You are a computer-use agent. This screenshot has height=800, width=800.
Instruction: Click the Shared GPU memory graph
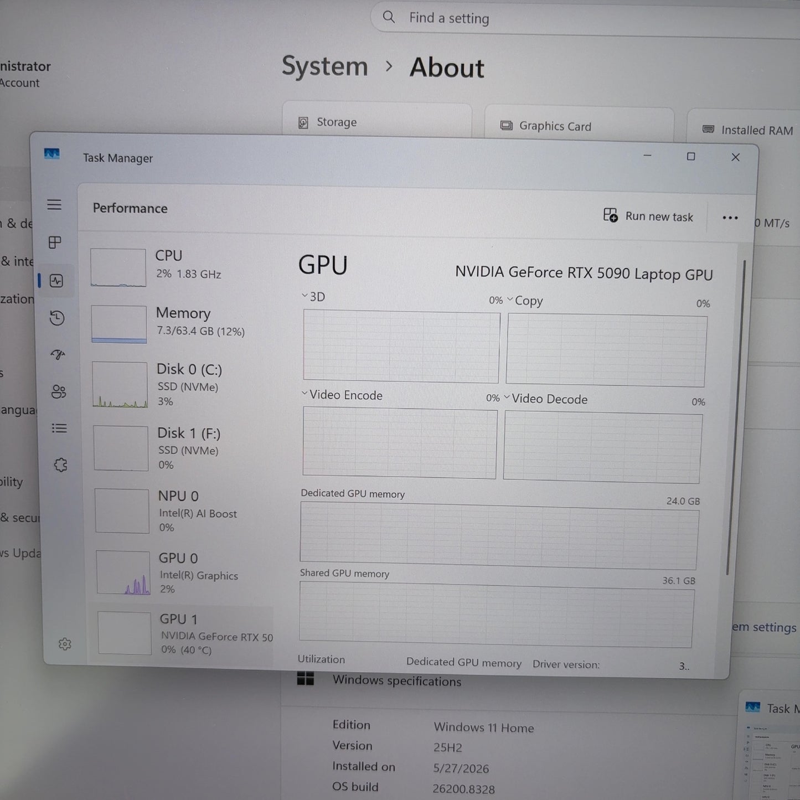pyautogui.click(x=496, y=615)
